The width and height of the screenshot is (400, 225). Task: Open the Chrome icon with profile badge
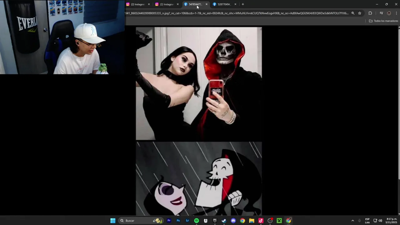tap(288, 221)
